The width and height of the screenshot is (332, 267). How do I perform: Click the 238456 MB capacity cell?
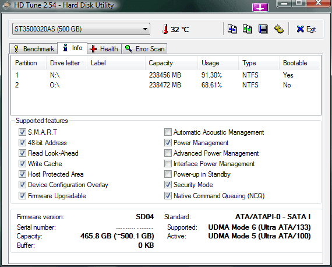[x=165, y=75]
